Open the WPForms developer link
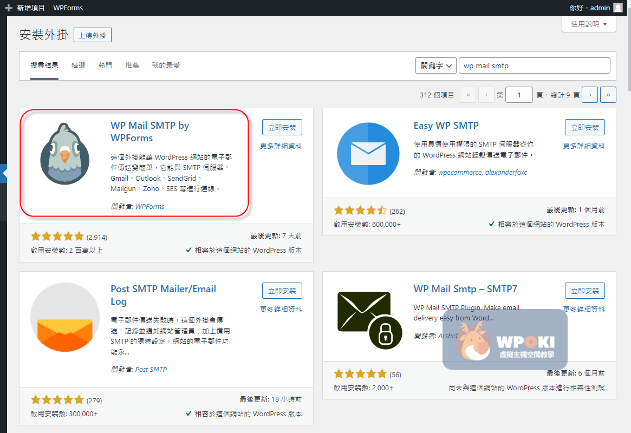 [149, 206]
